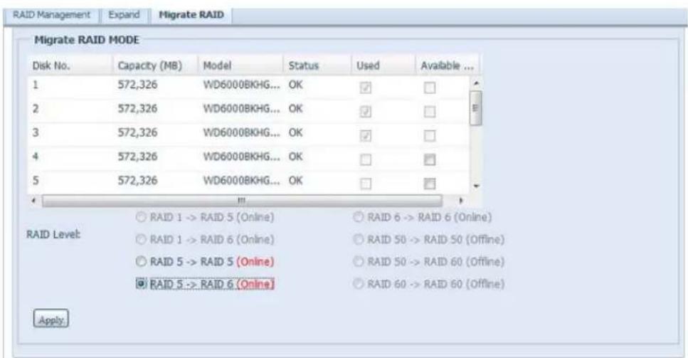Select disk number 5 cell

pos(36,180)
